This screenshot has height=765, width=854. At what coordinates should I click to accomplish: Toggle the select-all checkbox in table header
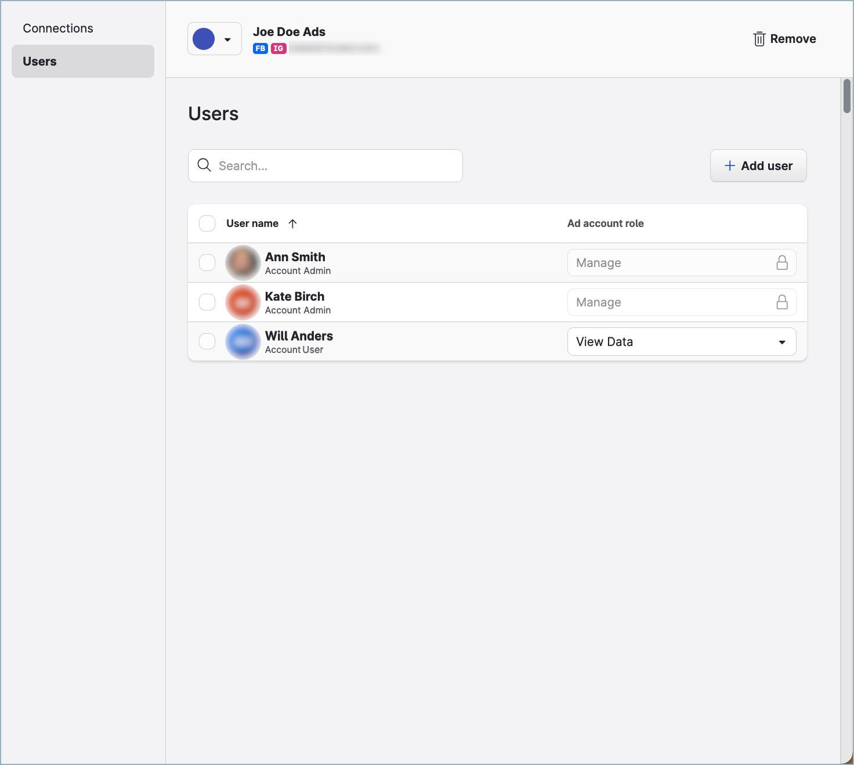tap(207, 223)
